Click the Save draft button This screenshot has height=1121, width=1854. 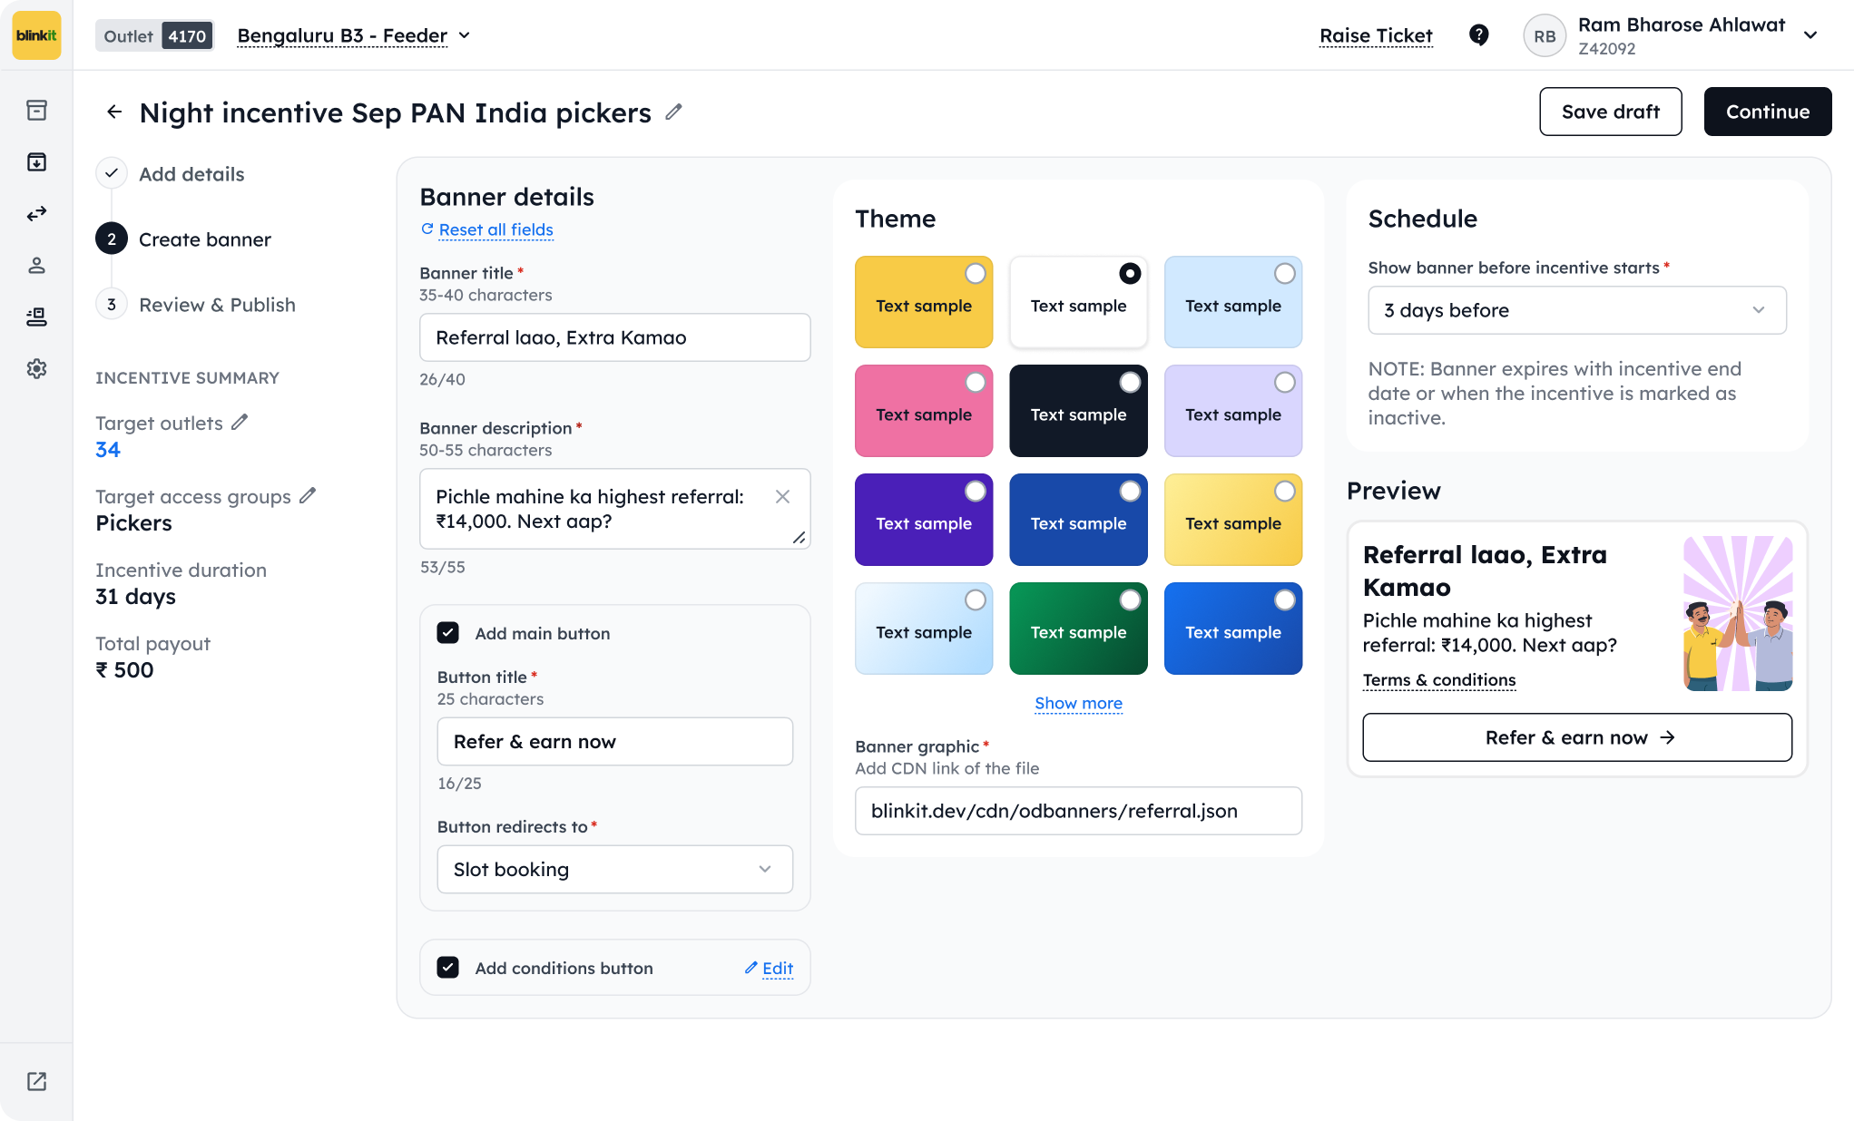click(1611, 112)
